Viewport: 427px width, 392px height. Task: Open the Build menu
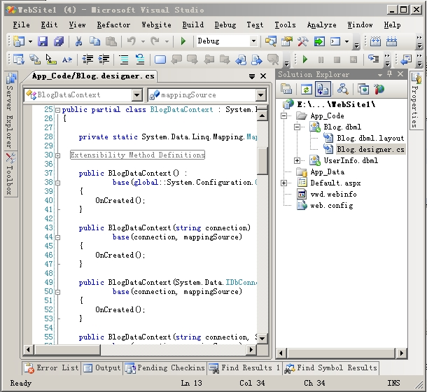coord(192,24)
